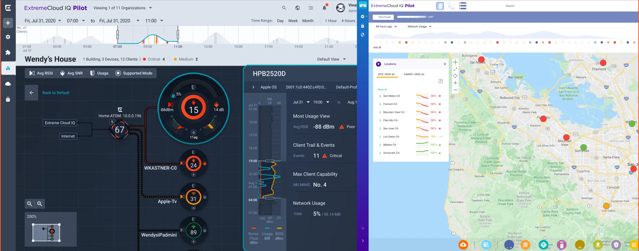Zoom out the topology view
The height and width of the screenshot is (251, 639).
[x=30, y=204]
